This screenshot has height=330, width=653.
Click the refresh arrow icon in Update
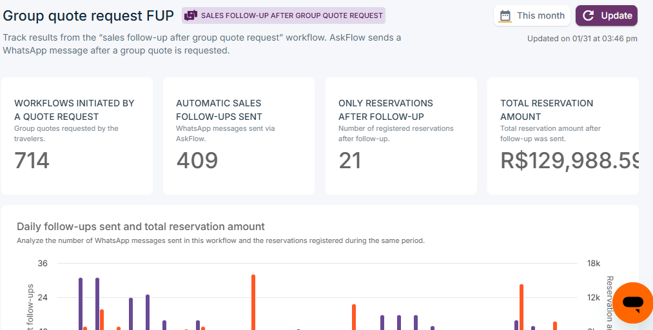(588, 16)
